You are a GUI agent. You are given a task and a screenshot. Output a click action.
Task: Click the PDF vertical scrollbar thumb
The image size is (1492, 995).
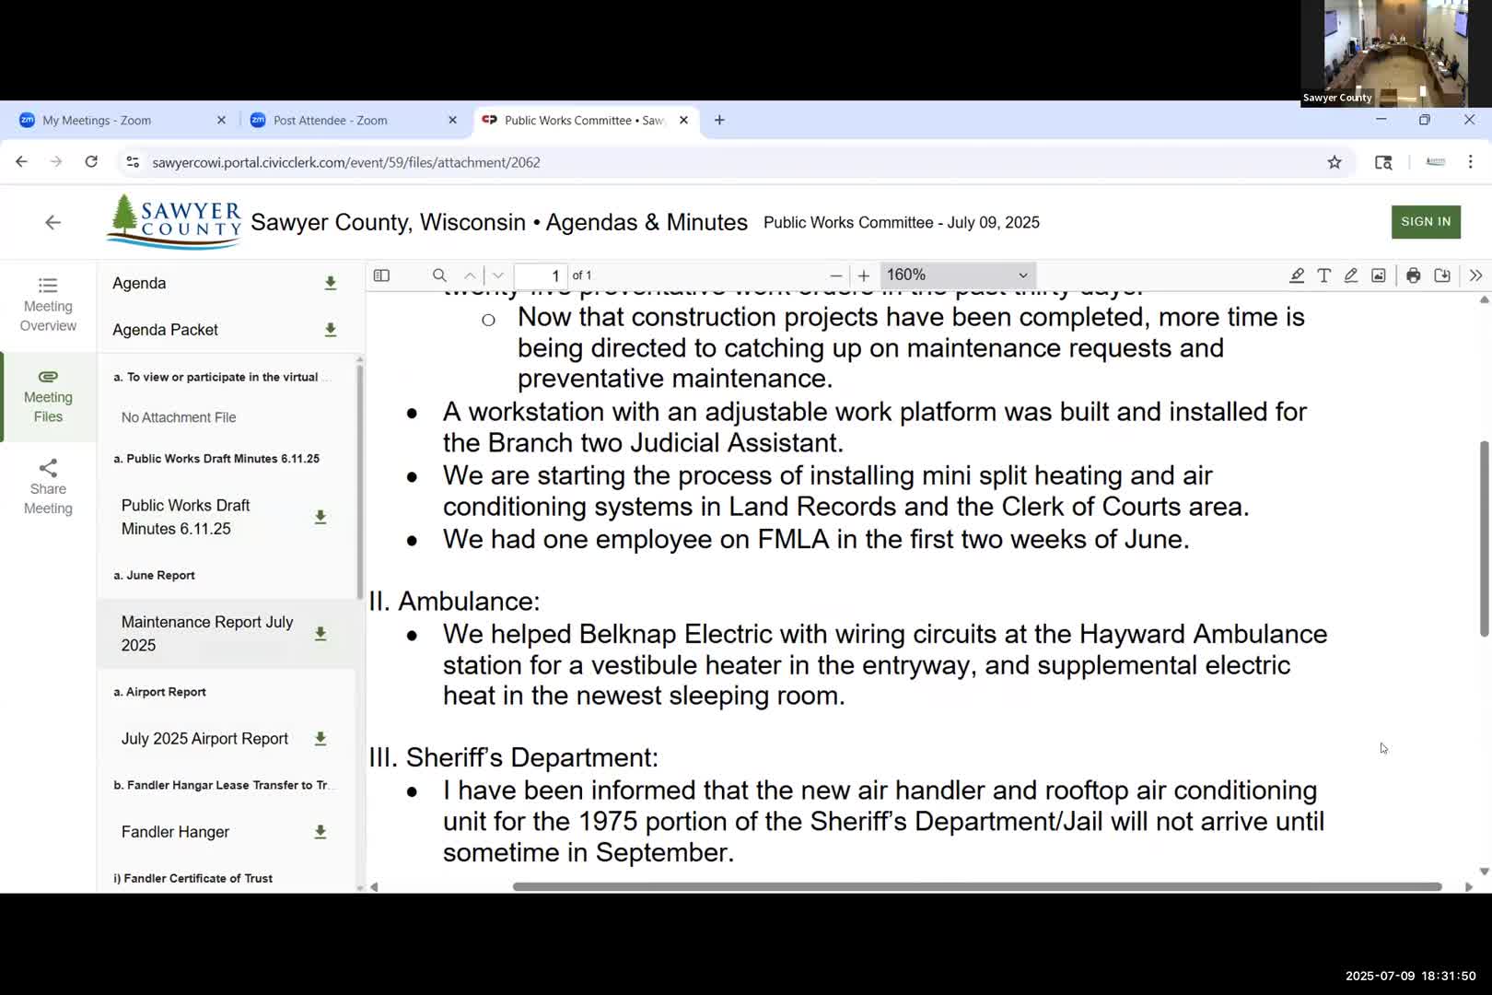[x=1484, y=539]
